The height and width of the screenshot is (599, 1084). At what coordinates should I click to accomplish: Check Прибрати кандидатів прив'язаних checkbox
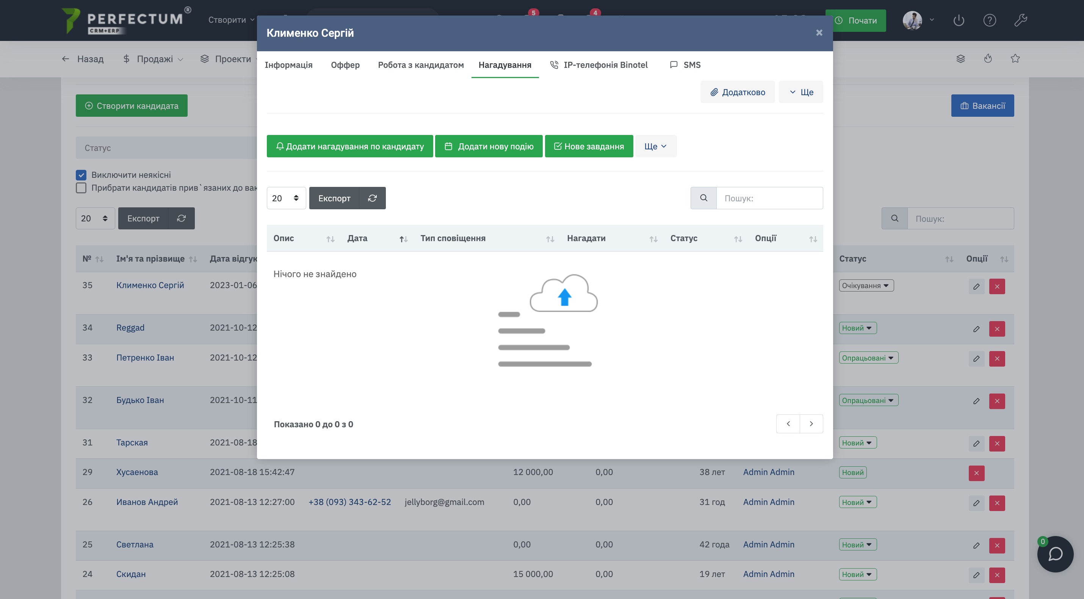click(81, 188)
